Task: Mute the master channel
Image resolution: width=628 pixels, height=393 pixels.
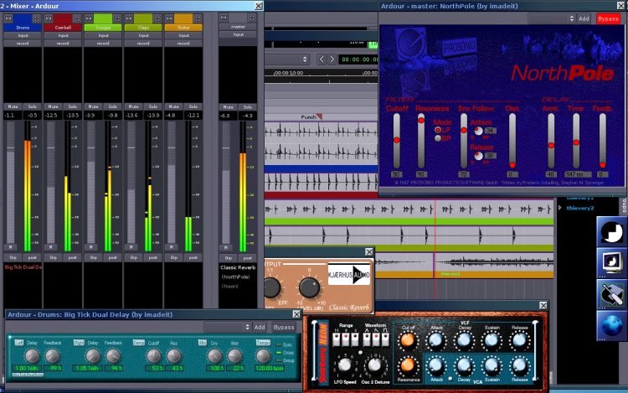Action: (229, 107)
